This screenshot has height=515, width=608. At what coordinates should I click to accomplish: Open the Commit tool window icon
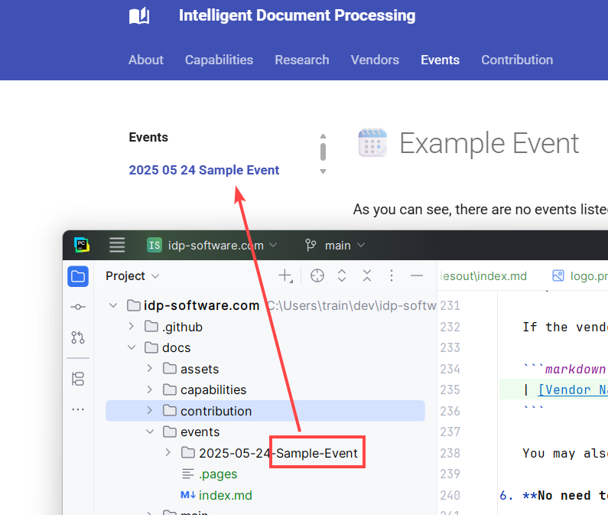(78, 307)
